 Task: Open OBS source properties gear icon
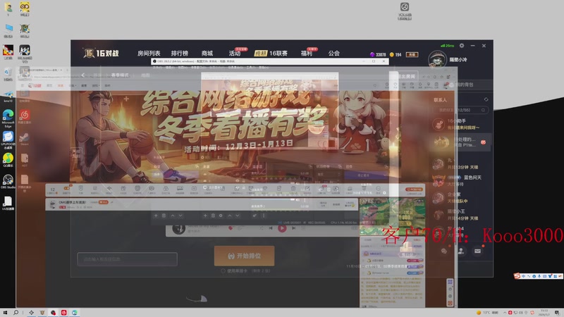click(x=221, y=216)
